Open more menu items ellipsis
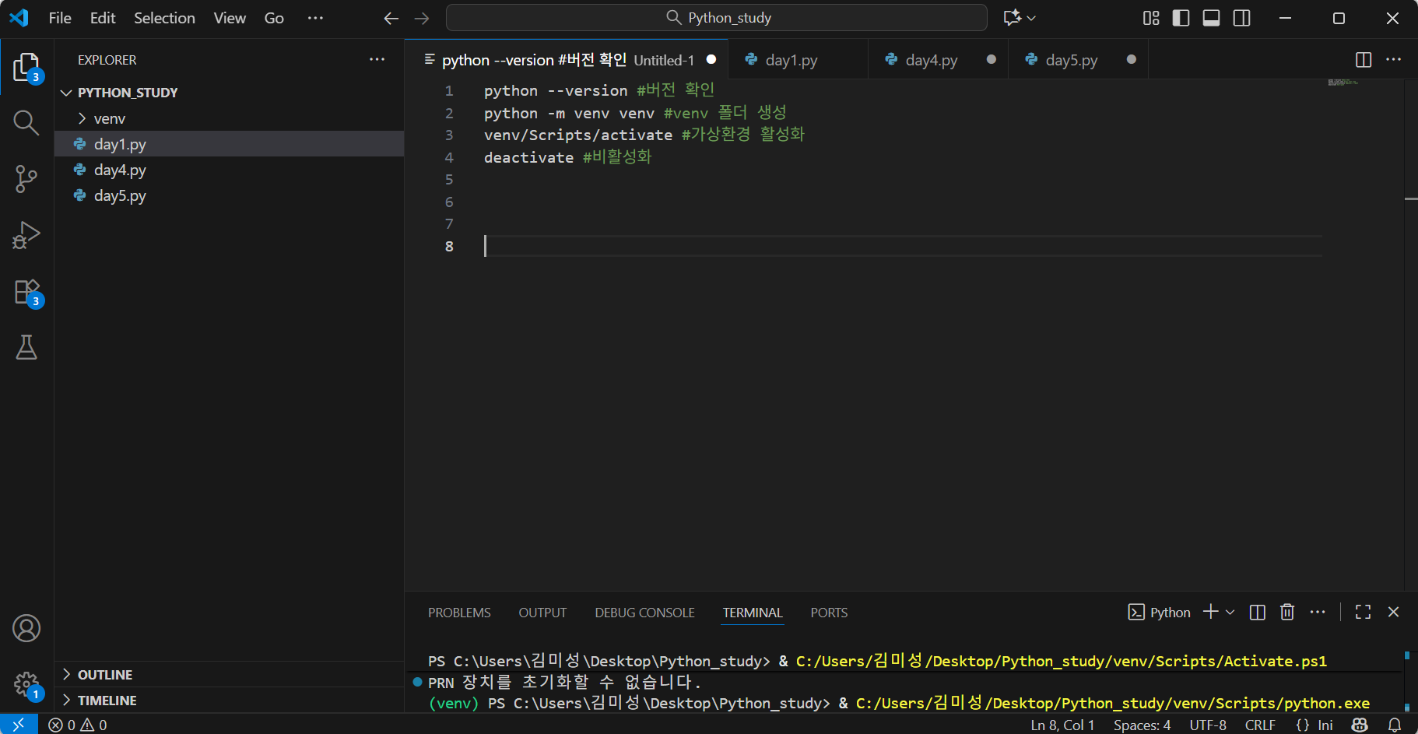 click(x=315, y=18)
